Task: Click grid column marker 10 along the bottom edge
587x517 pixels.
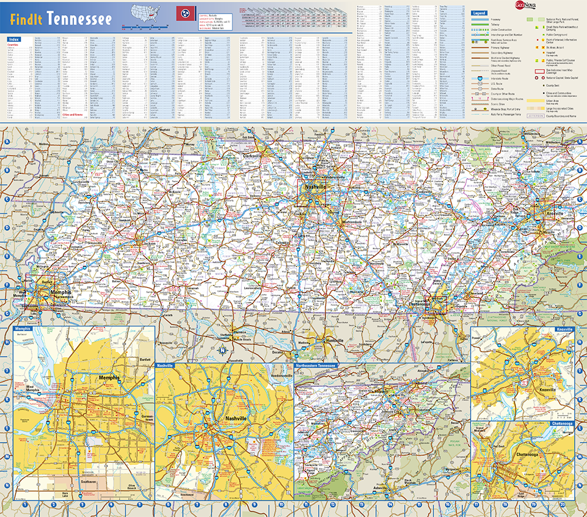Action: click(282, 504)
